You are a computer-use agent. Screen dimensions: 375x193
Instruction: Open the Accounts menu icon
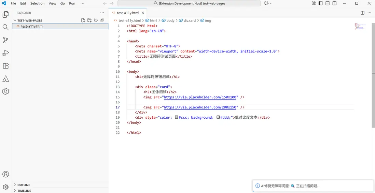5,174
